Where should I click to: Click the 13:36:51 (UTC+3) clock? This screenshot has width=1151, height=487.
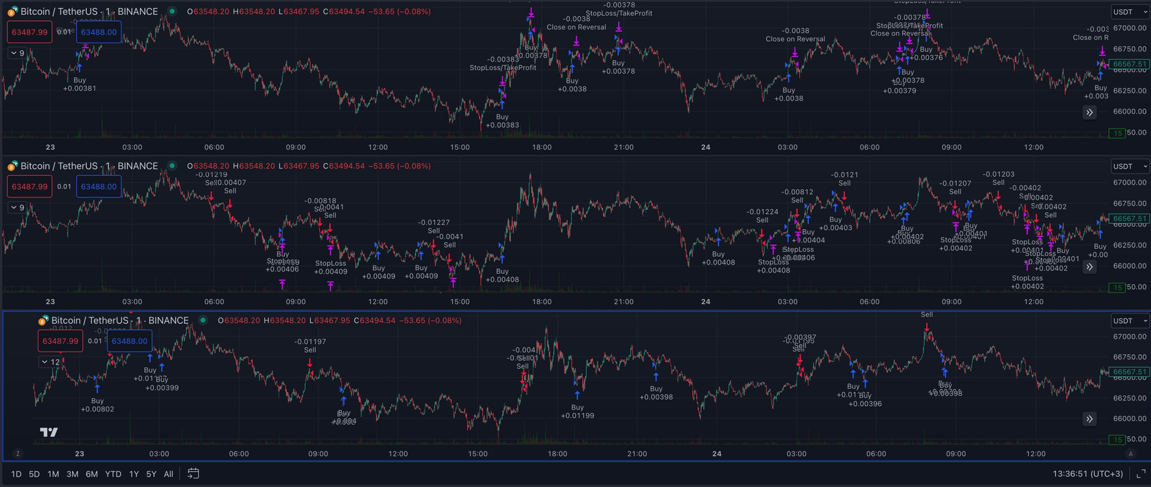1087,474
